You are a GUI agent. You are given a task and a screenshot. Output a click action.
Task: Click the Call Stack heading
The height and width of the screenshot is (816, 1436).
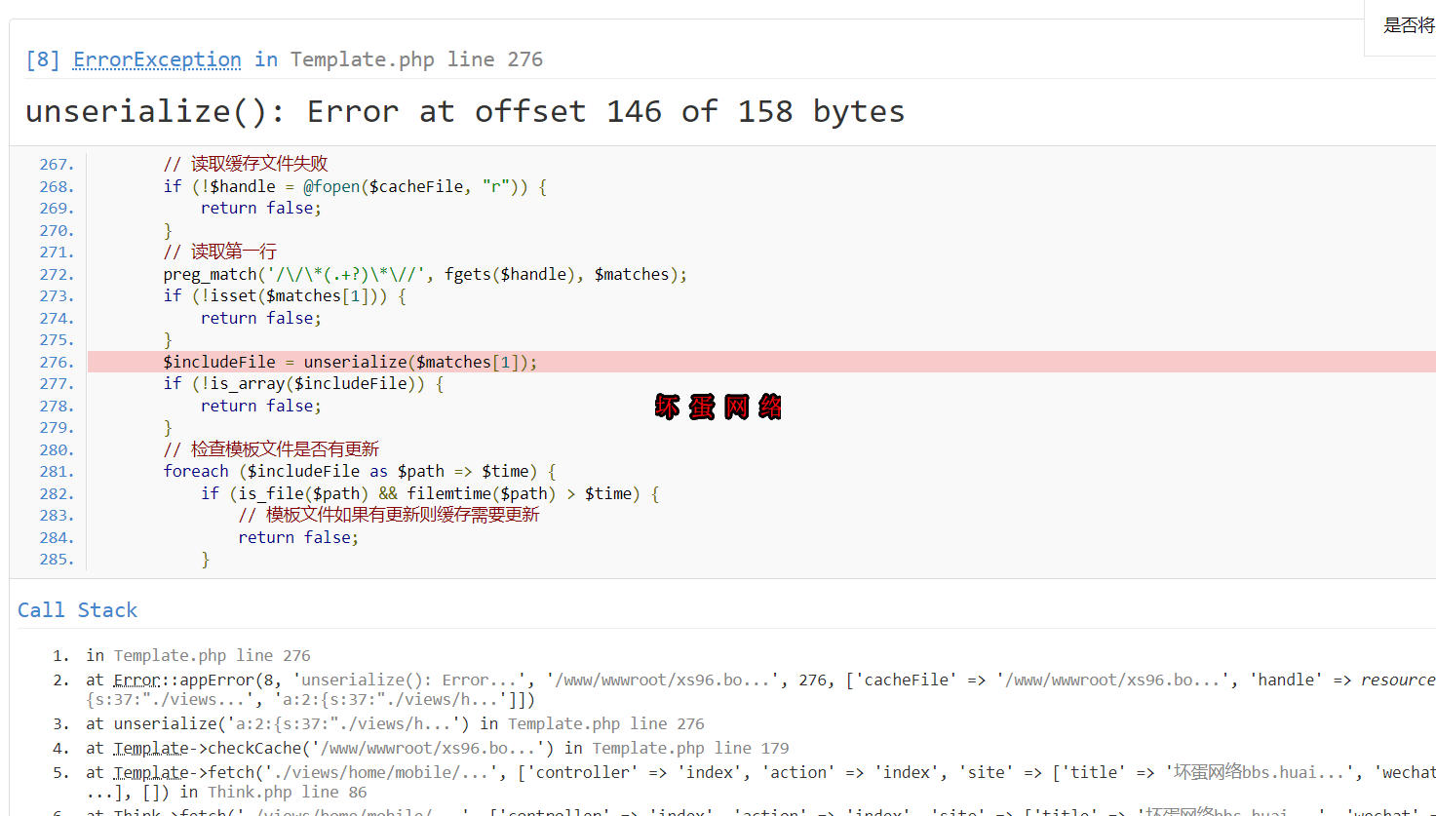point(78,610)
